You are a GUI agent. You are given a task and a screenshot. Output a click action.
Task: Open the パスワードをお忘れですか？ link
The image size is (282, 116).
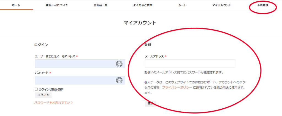pos(53,103)
